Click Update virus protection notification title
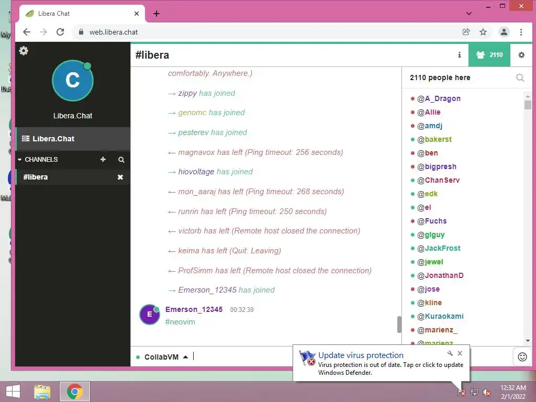 point(361,355)
